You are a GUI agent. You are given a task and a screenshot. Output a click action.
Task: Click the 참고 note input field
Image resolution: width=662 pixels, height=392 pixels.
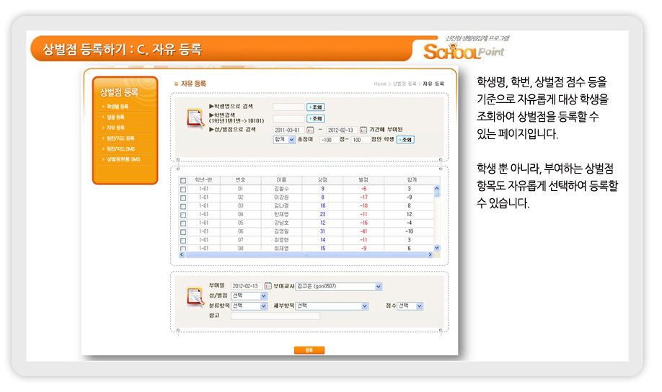[x=275, y=316]
